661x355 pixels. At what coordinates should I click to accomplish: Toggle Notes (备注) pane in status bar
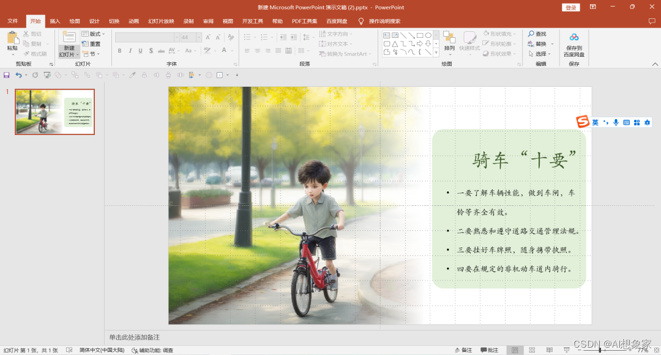tap(463, 350)
